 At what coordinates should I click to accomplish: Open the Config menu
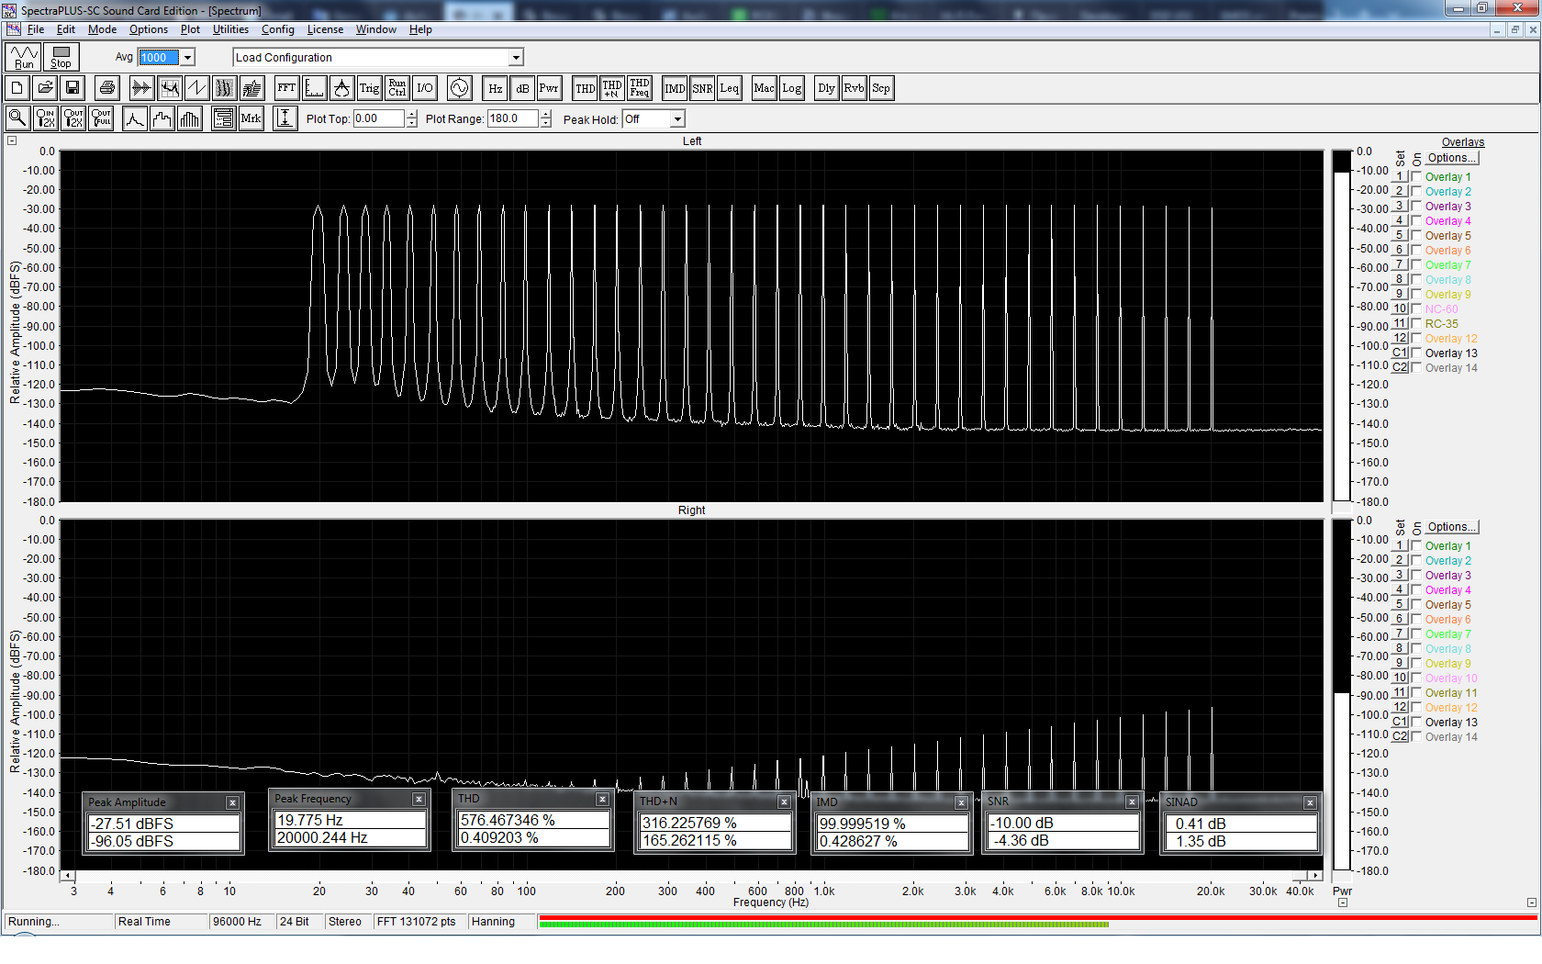(x=277, y=29)
